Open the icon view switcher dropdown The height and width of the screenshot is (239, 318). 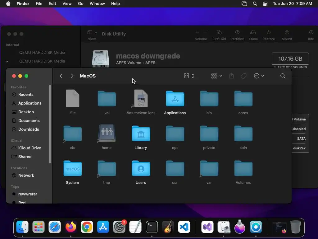(x=189, y=76)
